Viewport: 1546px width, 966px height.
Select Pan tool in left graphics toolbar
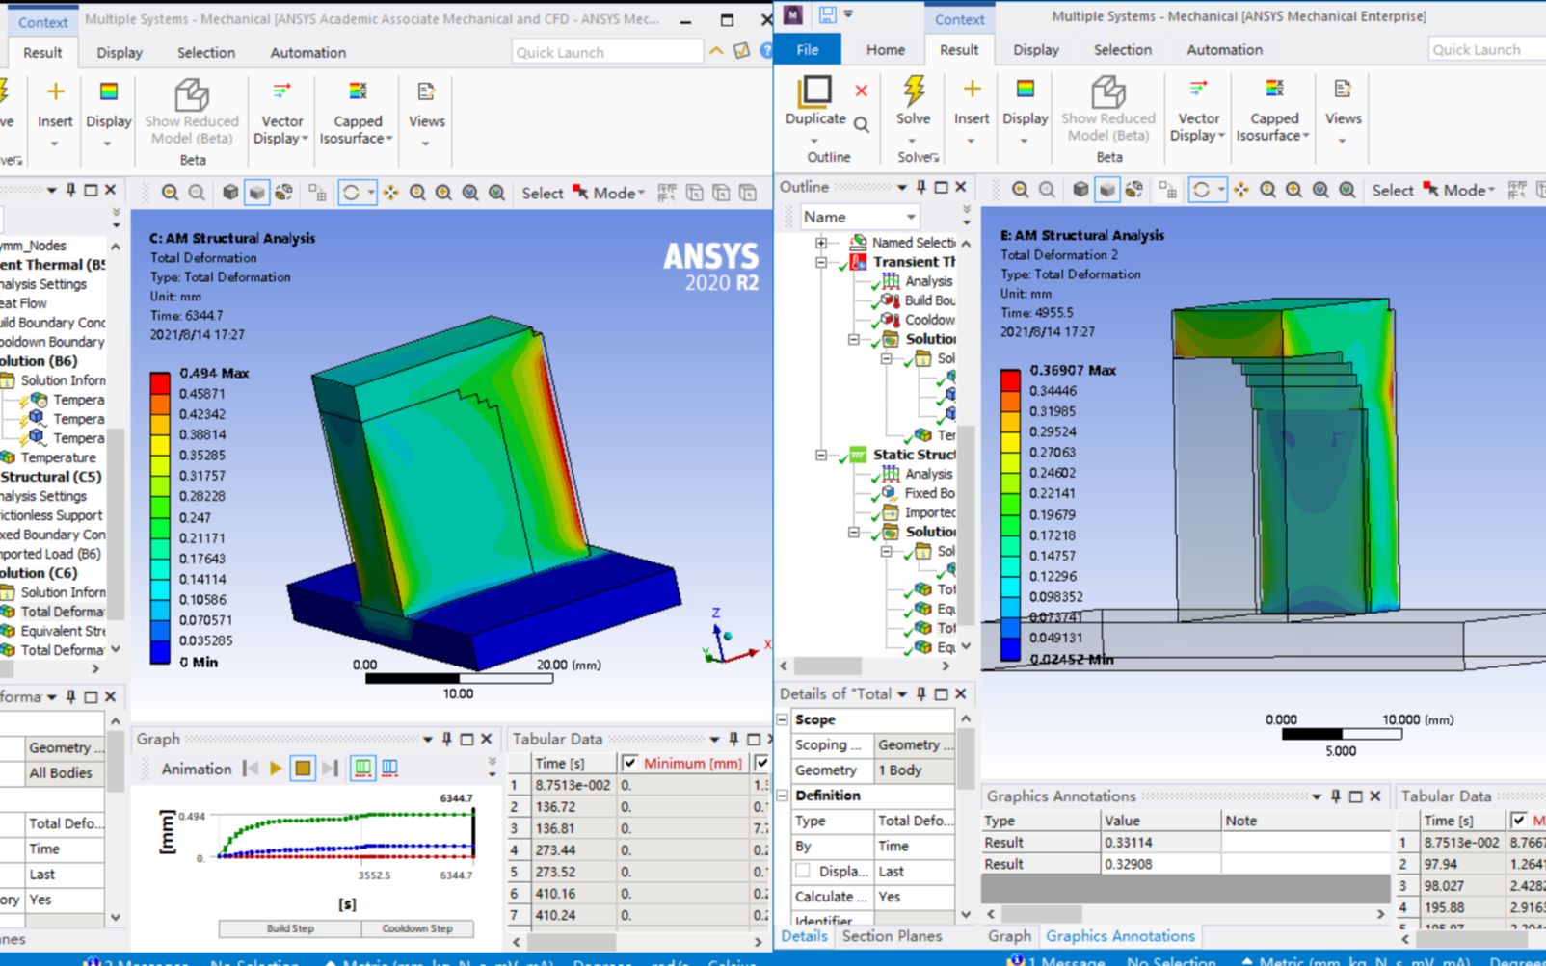coord(390,193)
